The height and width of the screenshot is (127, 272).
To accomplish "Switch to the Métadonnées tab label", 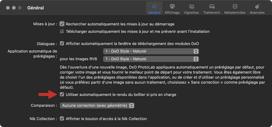I will click(235, 13).
